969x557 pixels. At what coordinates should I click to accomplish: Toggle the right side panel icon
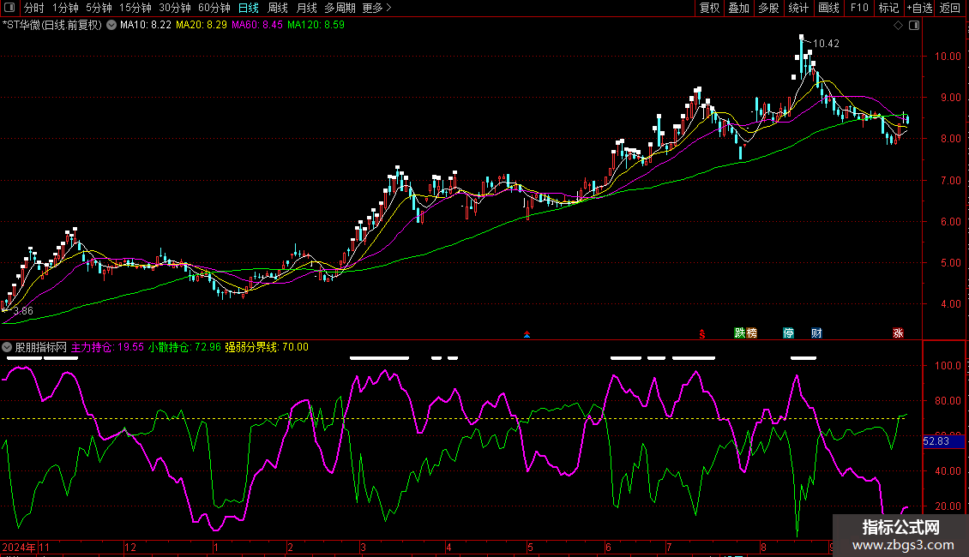click(x=914, y=26)
